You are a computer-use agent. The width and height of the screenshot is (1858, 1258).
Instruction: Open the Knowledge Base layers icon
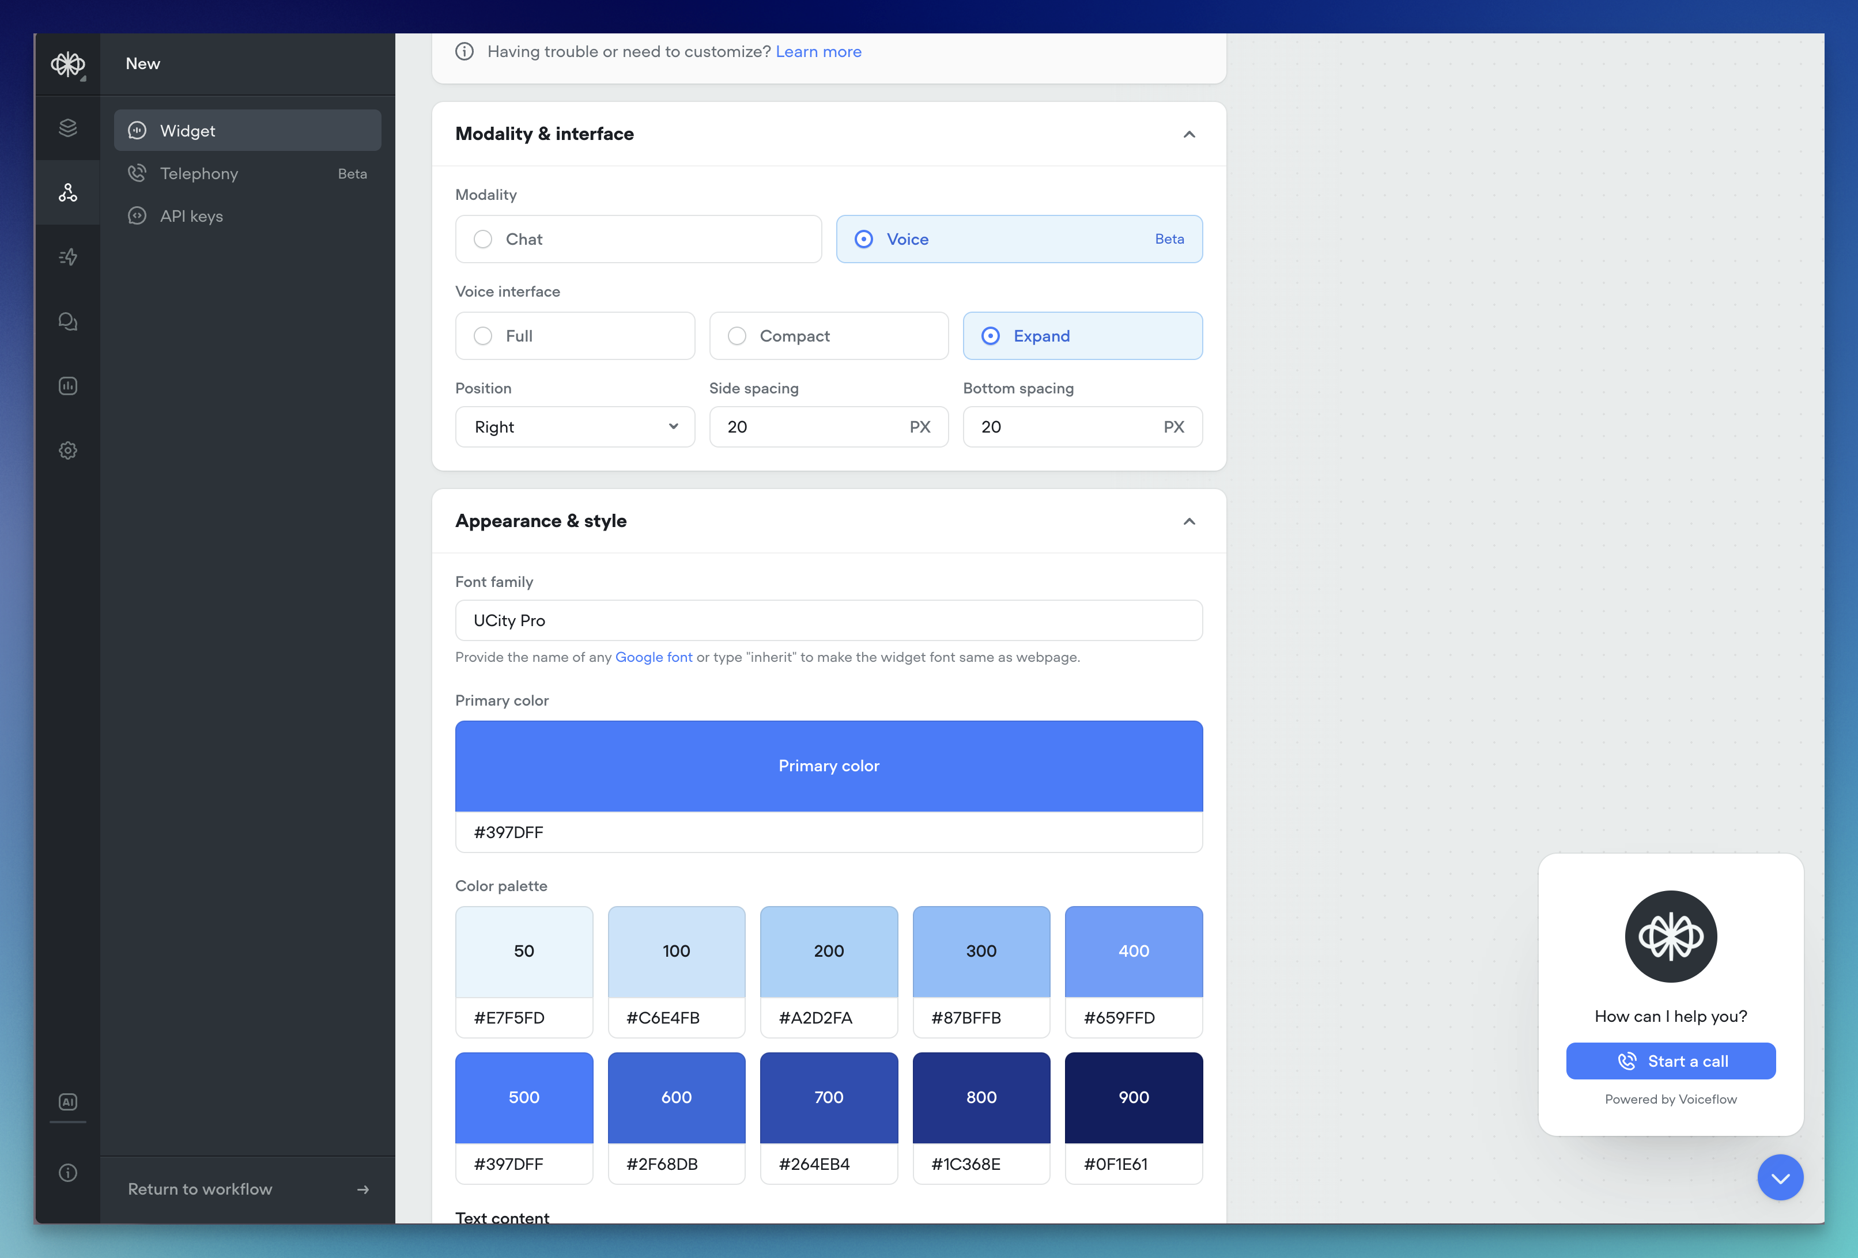[68, 127]
